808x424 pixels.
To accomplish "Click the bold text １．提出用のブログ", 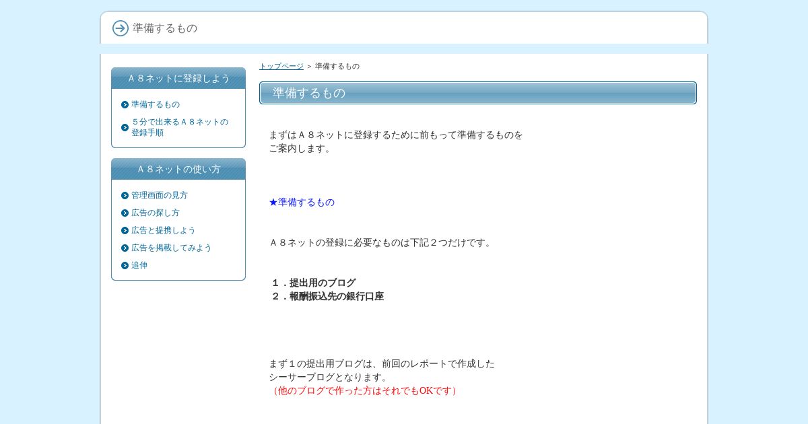I will pyautogui.click(x=313, y=283).
